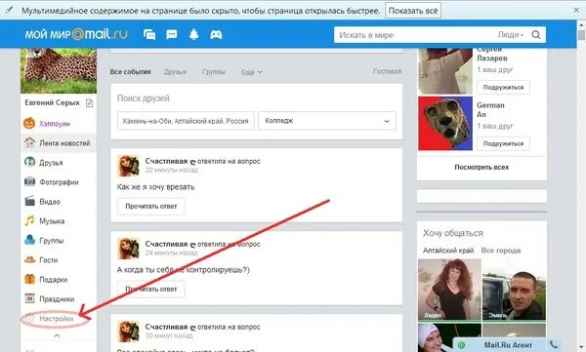586x352 pixels.
Task: Click the document icon beside Евгений Серых
Action: [x=89, y=102]
